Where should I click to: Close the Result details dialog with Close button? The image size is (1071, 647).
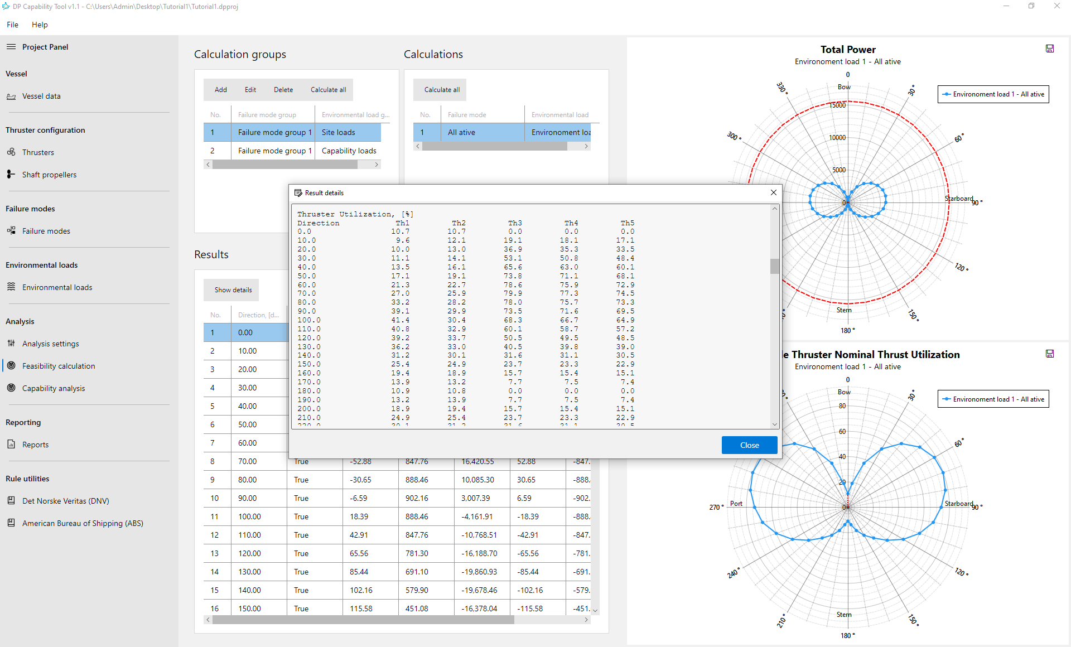749,445
